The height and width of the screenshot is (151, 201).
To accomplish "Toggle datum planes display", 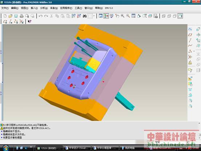I will pyautogui.click(x=5, y=21).
